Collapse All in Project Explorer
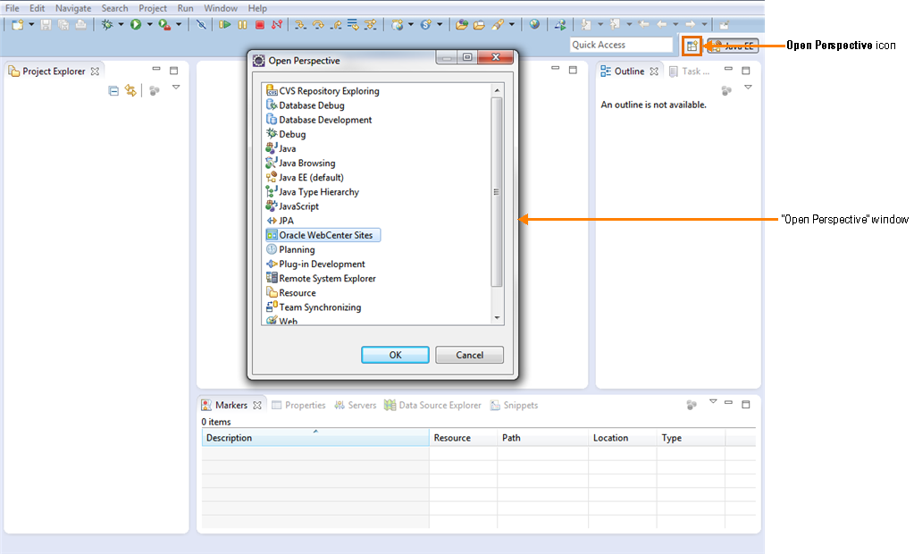The width and height of the screenshot is (914, 554). tap(113, 91)
